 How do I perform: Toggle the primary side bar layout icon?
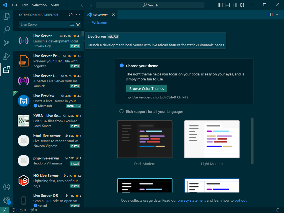click(x=220, y=5)
